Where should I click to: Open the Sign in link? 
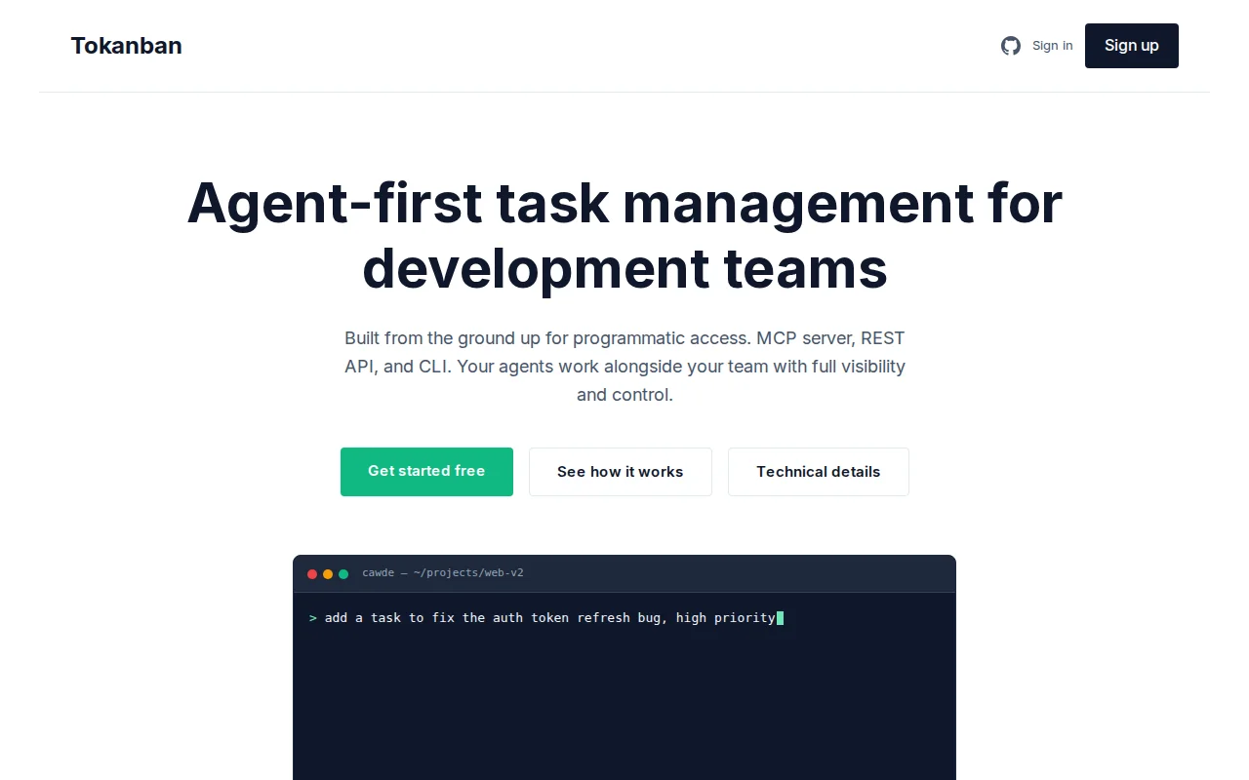1052,46
